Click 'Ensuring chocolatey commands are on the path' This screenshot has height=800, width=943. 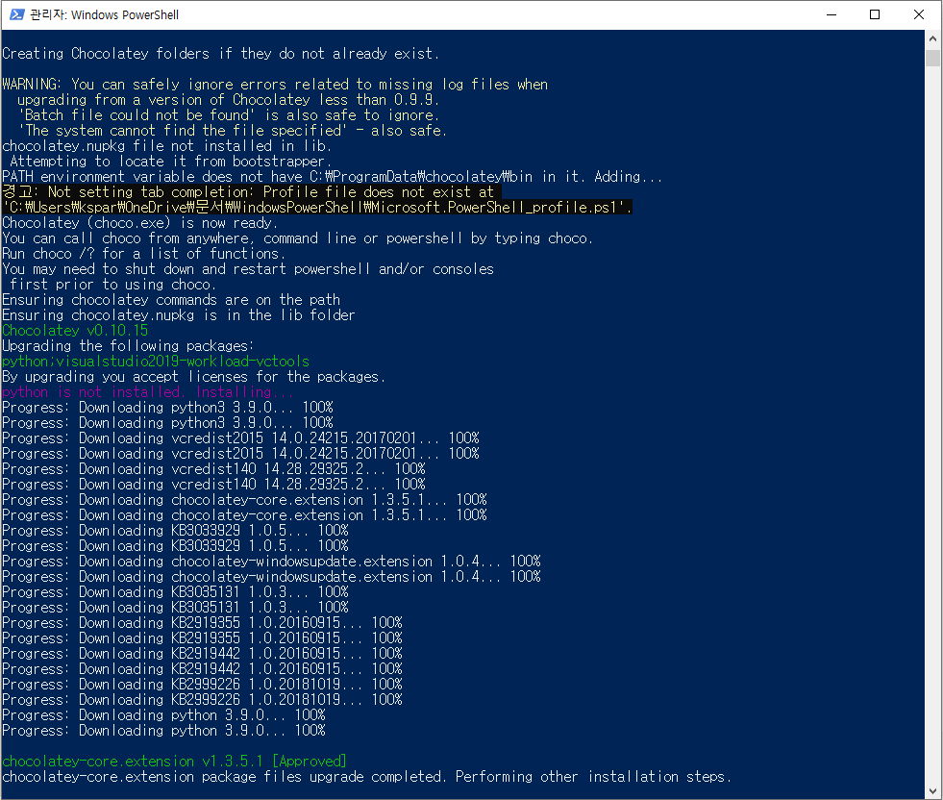[x=171, y=300]
